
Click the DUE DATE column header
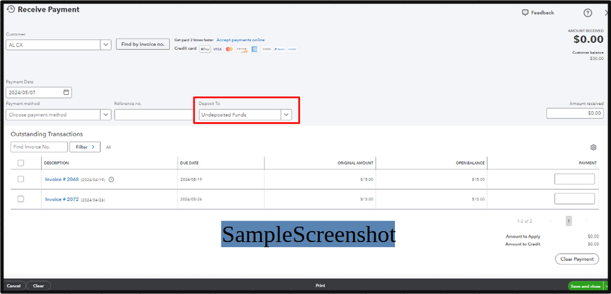coord(189,163)
